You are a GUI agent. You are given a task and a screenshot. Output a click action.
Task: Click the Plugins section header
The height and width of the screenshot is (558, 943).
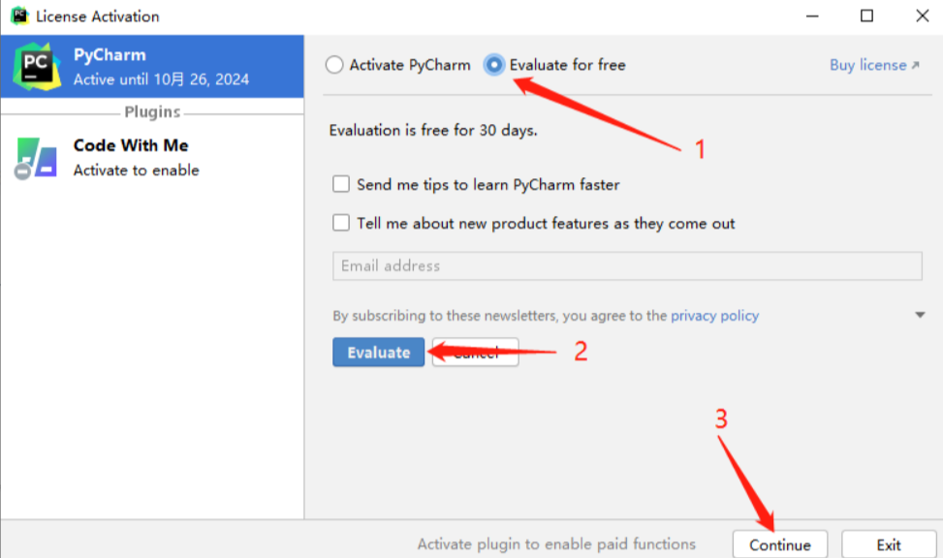pos(152,111)
